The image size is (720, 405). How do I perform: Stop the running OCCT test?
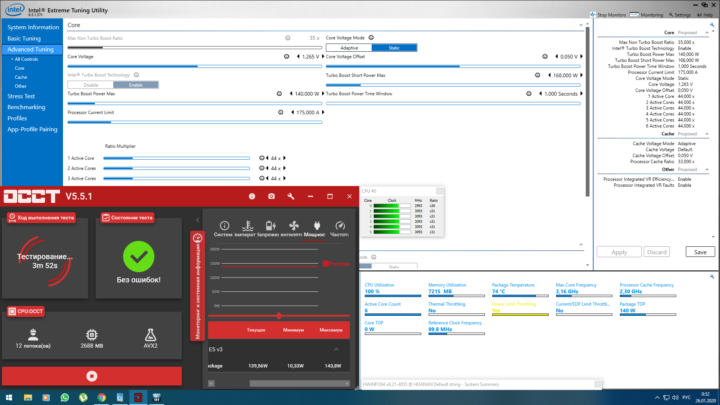tap(92, 376)
